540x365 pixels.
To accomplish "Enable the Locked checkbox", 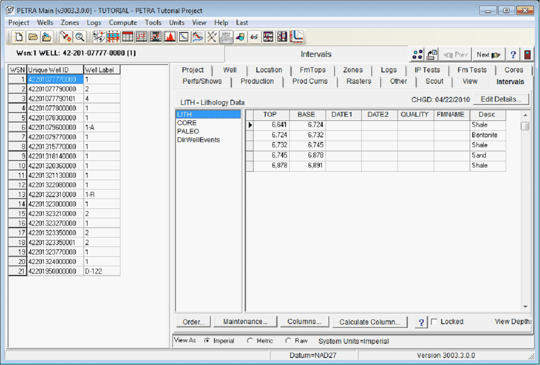I will tap(434, 322).
